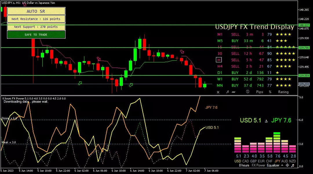313x174 pixels.
Task: Click the Next Support : 270 points box
Action: (36, 27)
